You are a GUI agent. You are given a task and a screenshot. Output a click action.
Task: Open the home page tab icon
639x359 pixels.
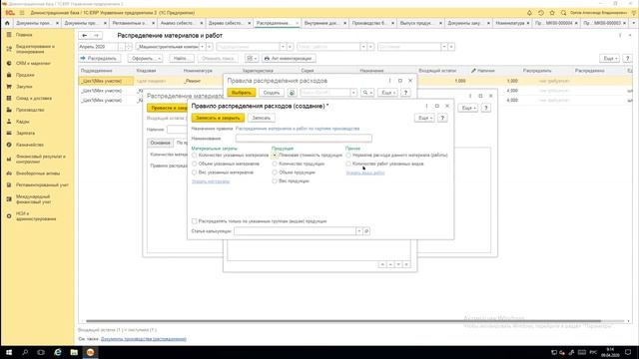point(7,23)
